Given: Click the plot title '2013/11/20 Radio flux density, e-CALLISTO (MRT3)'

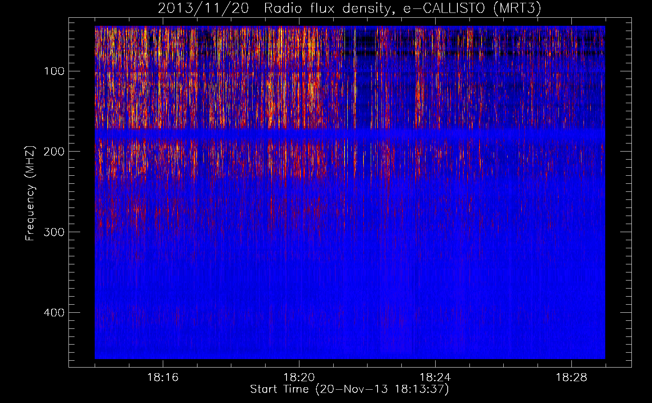Looking at the screenshot, I should [x=349, y=8].
